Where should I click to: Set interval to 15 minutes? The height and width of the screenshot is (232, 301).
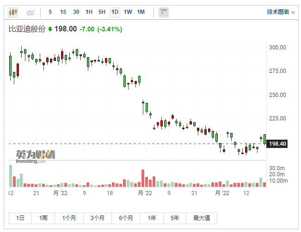63,12
